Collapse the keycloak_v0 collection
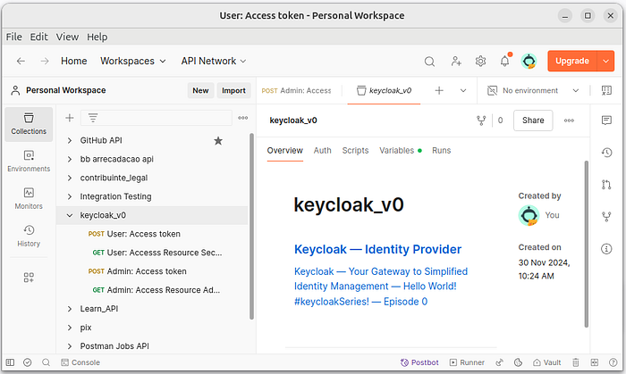626x374 pixels. click(70, 215)
